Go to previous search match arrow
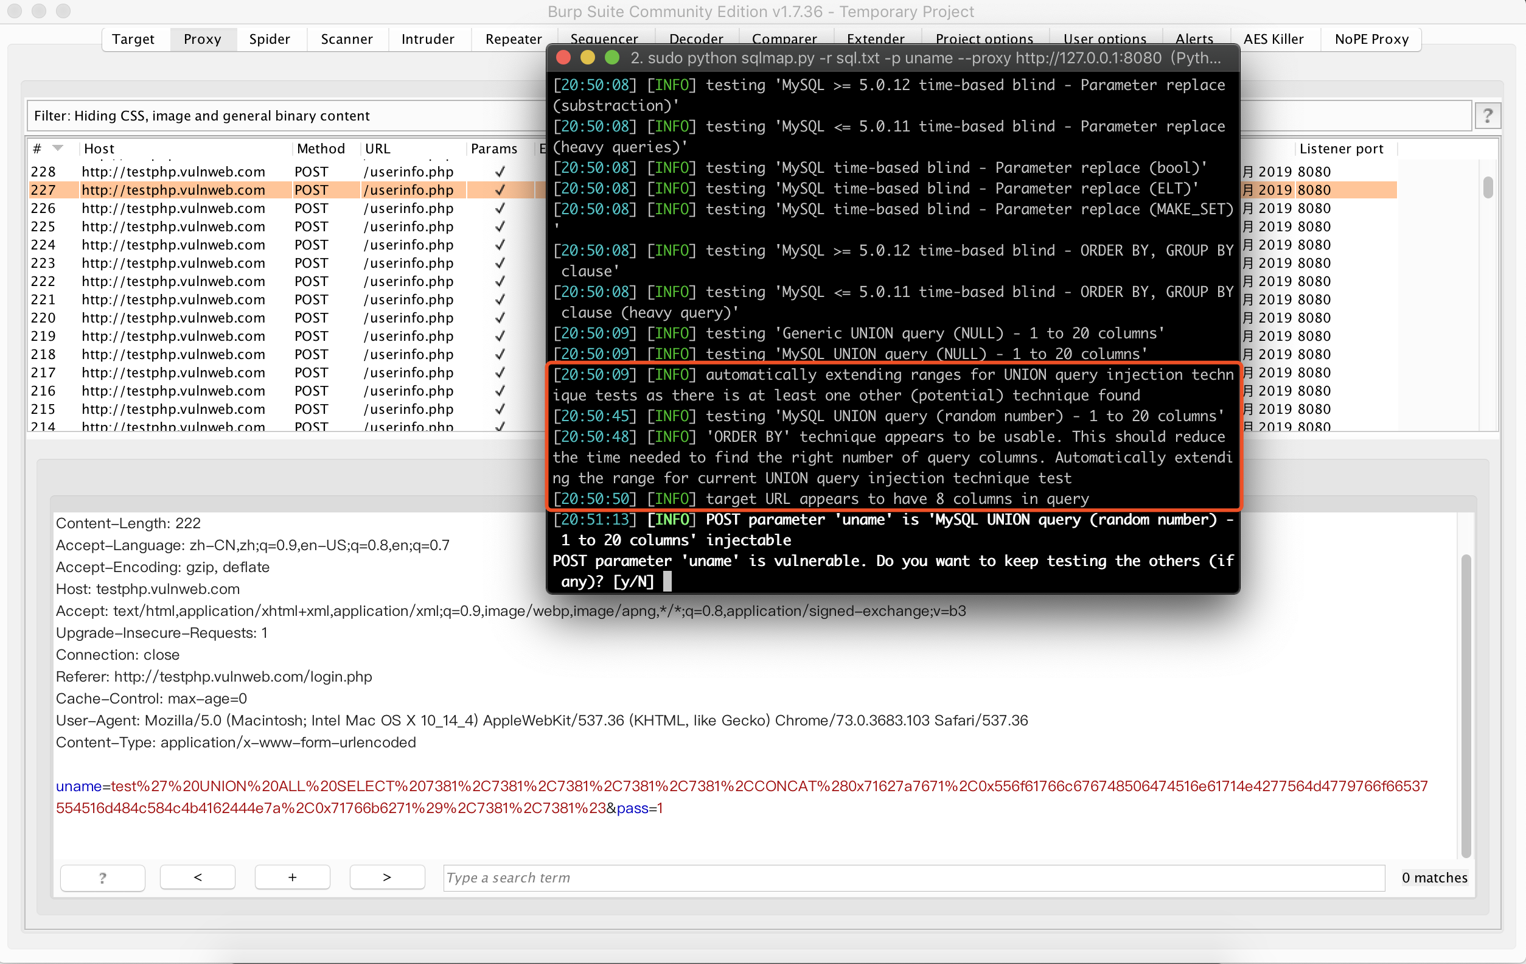This screenshot has height=964, width=1526. pos(197,877)
